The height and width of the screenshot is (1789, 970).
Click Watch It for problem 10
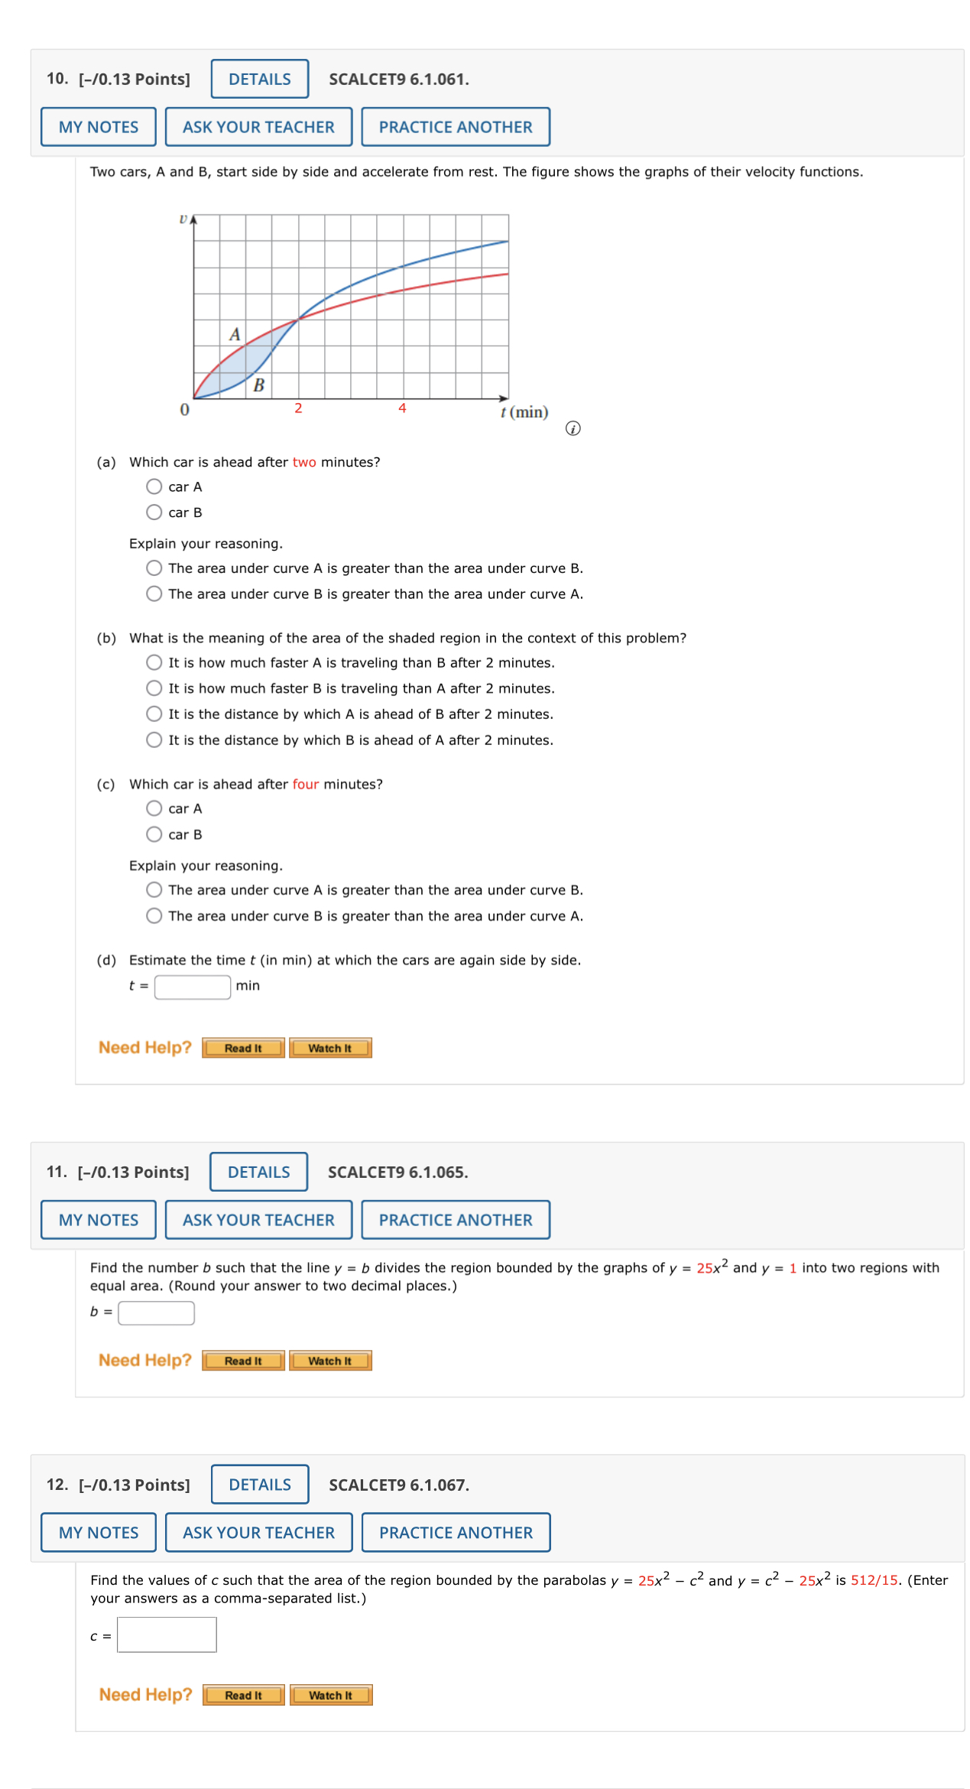click(330, 1048)
